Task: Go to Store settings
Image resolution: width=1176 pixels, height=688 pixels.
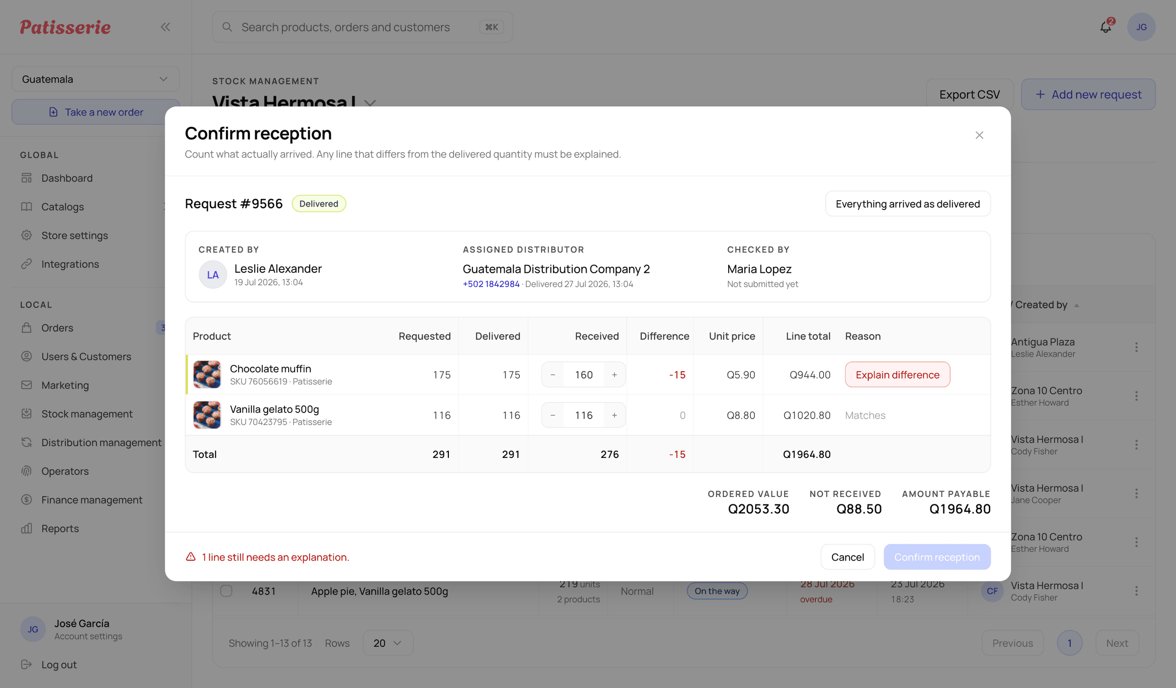Action: [74, 236]
